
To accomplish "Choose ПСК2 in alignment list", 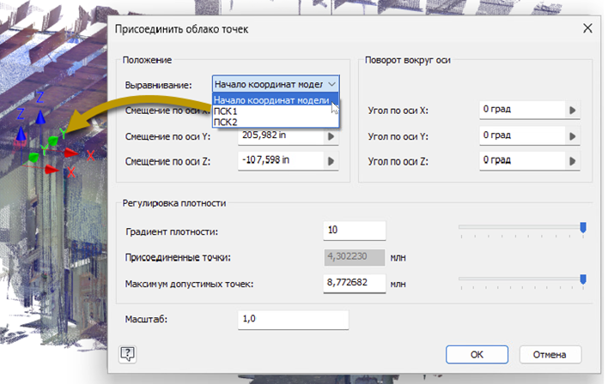I will click(276, 122).
